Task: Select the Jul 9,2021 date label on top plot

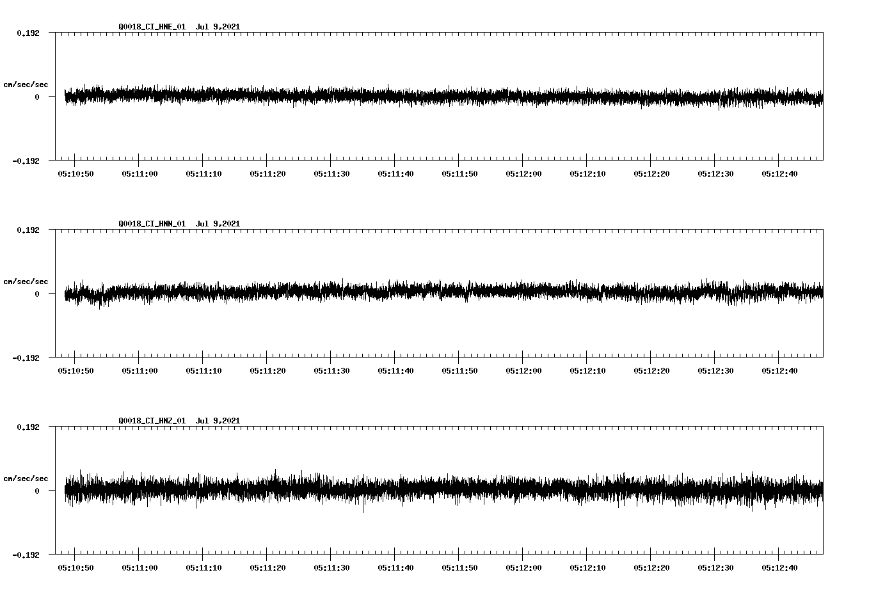Action: pyautogui.click(x=218, y=27)
